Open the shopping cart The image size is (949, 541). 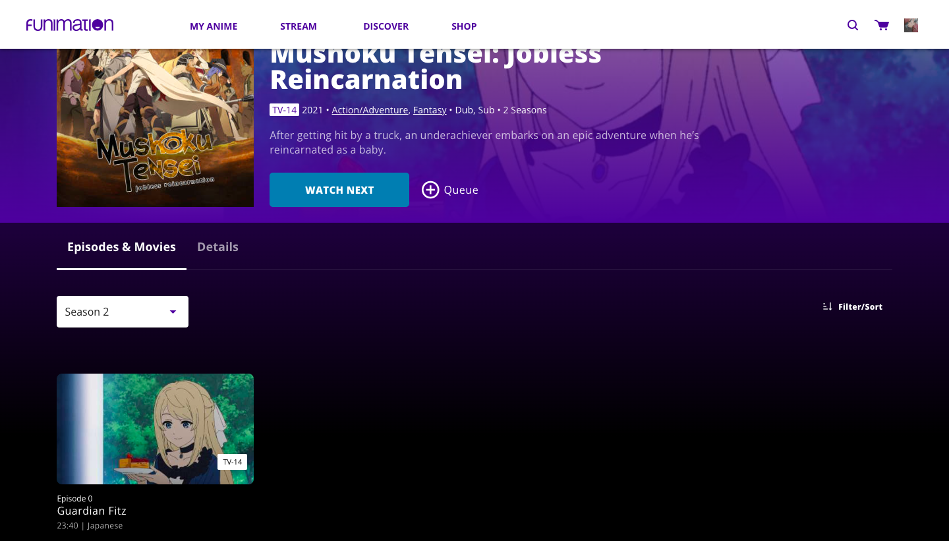tap(882, 26)
